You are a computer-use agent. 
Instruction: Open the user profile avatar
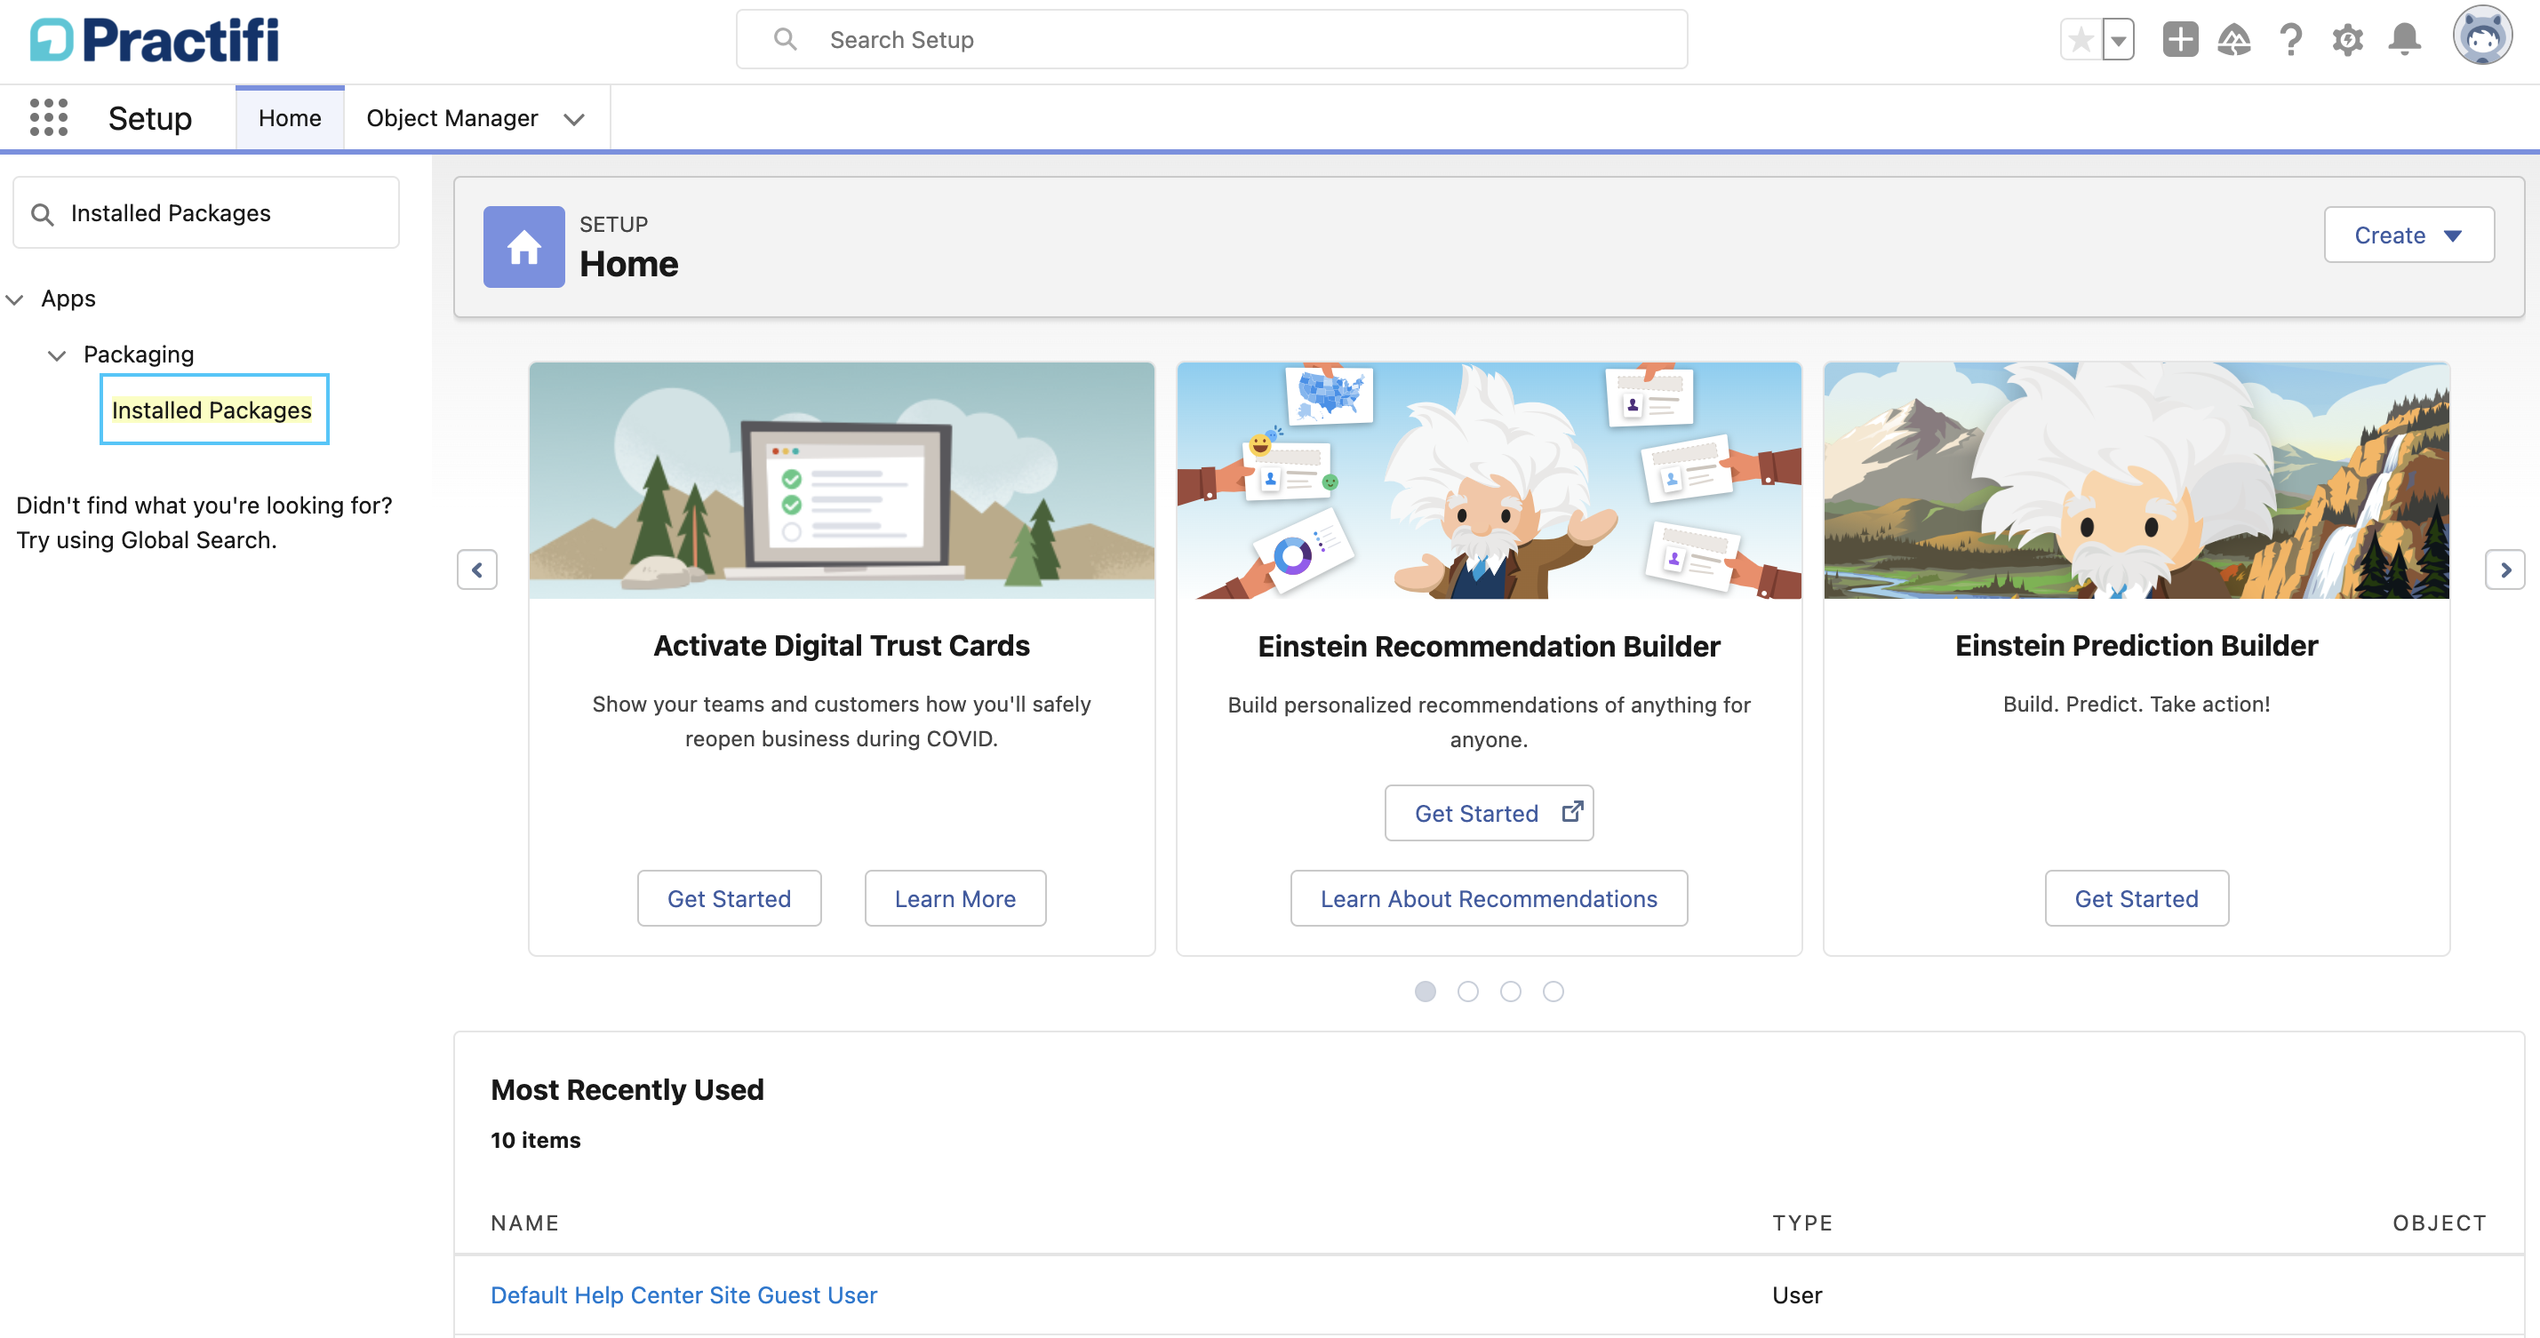point(2482,36)
